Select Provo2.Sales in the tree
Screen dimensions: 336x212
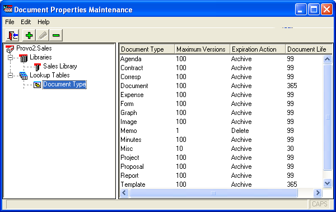(x=34, y=48)
